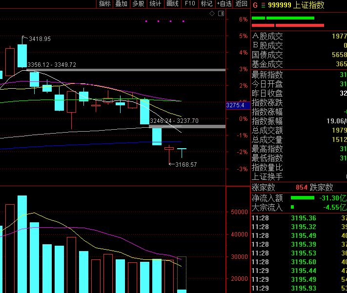
Task: Click the 叠加 overlay button
Action: [x=121, y=4]
